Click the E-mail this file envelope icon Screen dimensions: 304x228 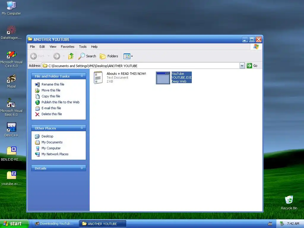tap(37, 108)
